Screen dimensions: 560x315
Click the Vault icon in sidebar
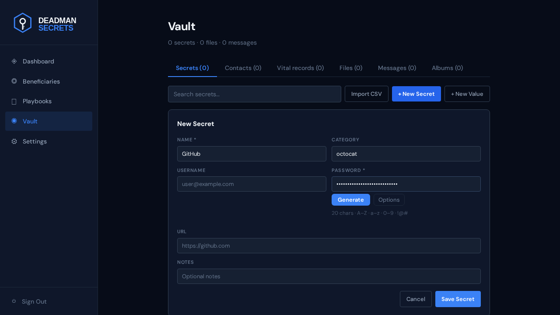14,121
